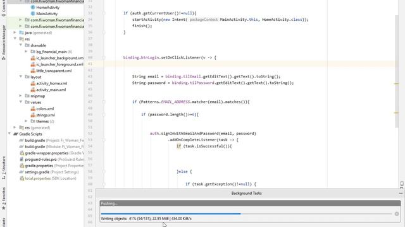Collapse the layout folder
This screenshot has height=227, width=405.
20,76
